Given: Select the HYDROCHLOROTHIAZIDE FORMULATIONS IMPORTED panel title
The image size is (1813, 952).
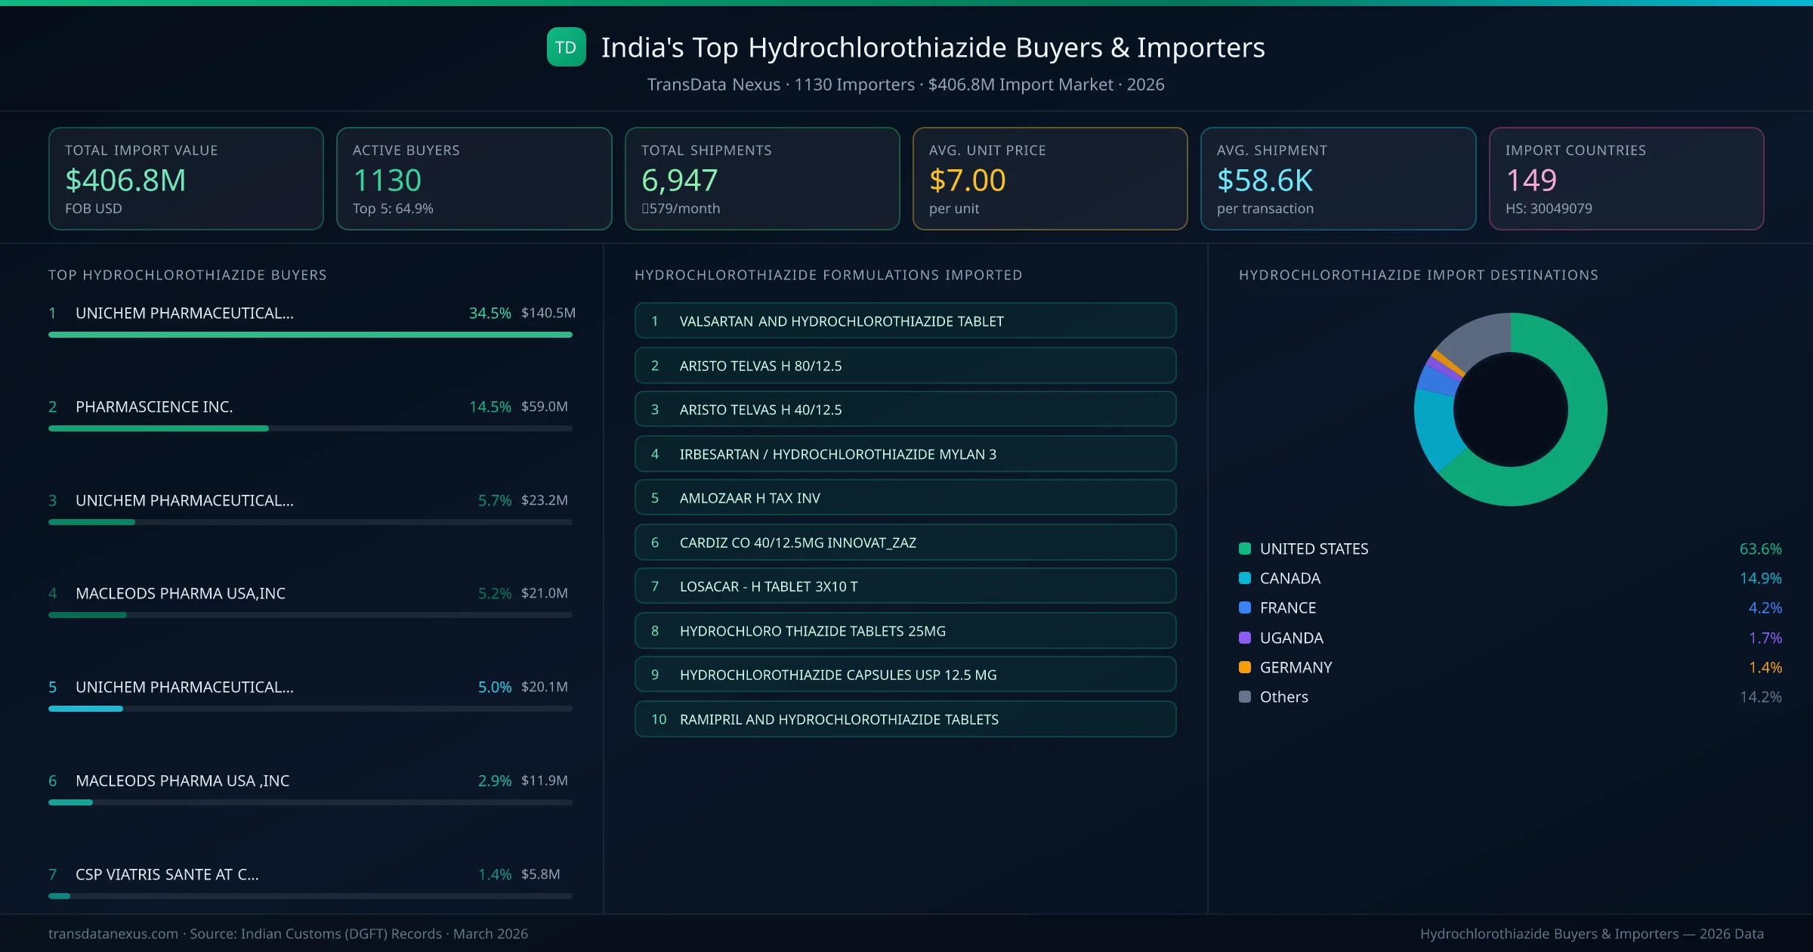Looking at the screenshot, I should pyautogui.click(x=828, y=275).
